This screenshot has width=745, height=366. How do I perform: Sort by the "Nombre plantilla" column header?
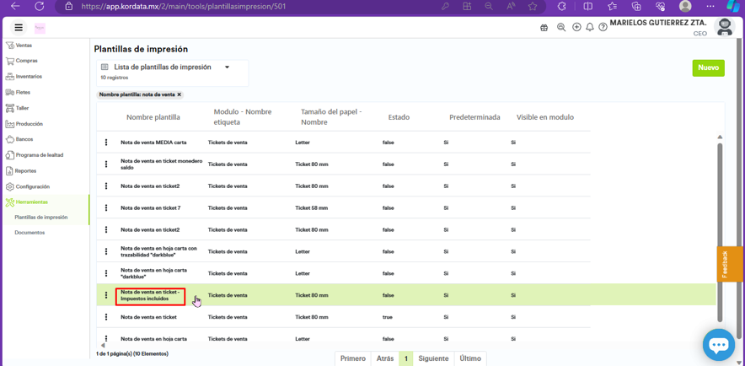pyautogui.click(x=153, y=117)
